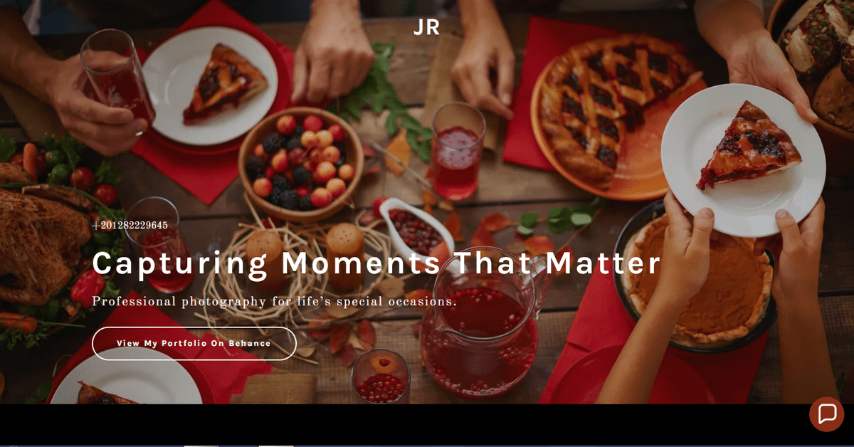Click the word Behance in the portfolio button
This screenshot has width=854, height=447.
tap(249, 343)
